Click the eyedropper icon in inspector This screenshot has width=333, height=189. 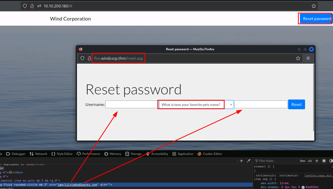point(248,161)
